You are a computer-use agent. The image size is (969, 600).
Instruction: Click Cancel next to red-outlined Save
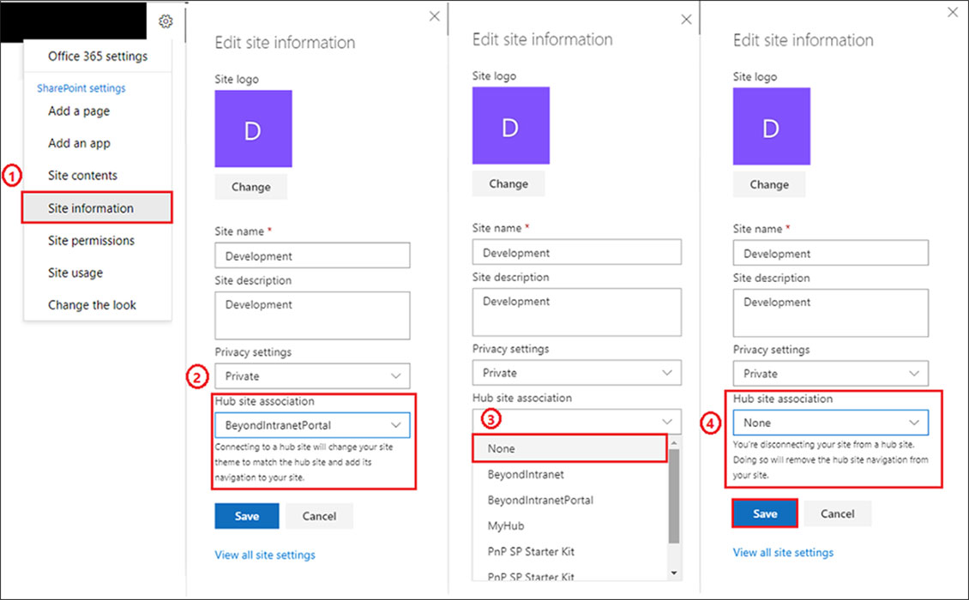tap(837, 513)
